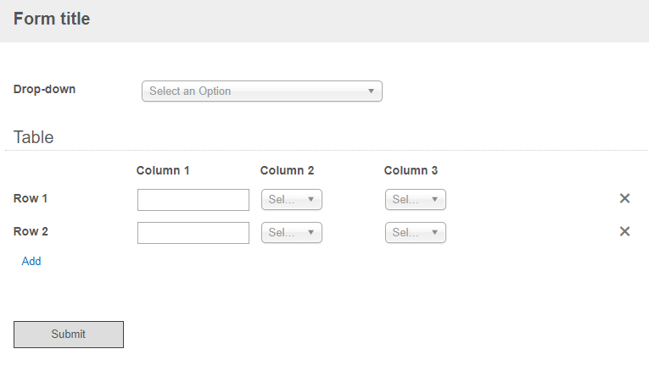The width and height of the screenshot is (649, 371).
Task: Open Row 2 Column 3 select box
Action: coord(415,233)
